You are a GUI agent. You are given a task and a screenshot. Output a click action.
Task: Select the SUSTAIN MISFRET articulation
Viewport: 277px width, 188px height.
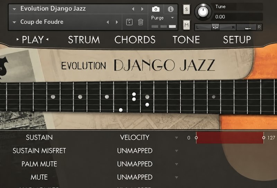tap(39, 151)
